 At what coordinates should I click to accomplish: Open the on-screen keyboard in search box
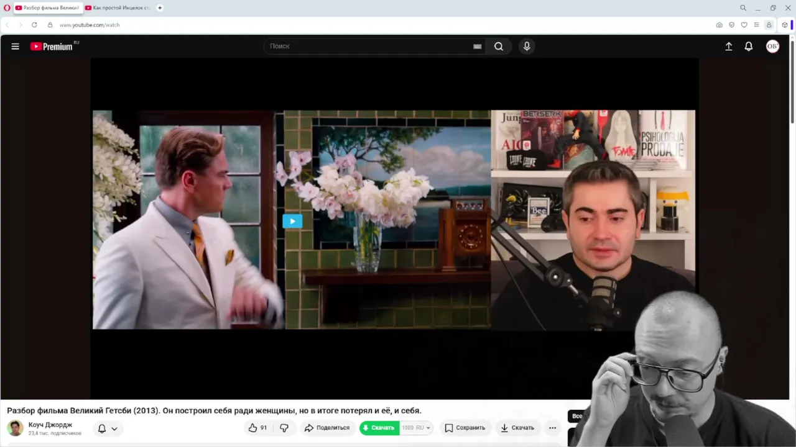click(478, 47)
